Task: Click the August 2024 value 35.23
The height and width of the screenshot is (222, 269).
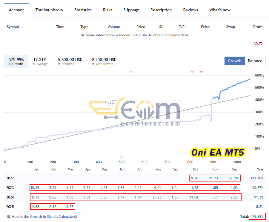Action: pyautogui.click(x=157, y=197)
